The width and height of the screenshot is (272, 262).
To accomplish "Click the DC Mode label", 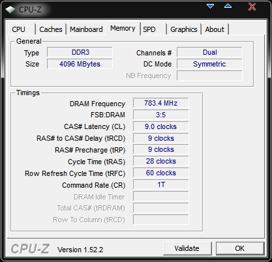I will click(x=157, y=64).
